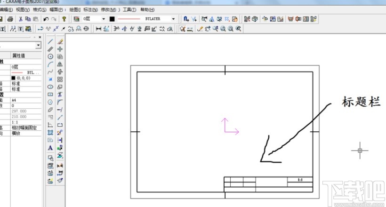Open the 幅面(P) menu
Image resolution: width=386 pixels, height=207 pixels.
[56, 10]
